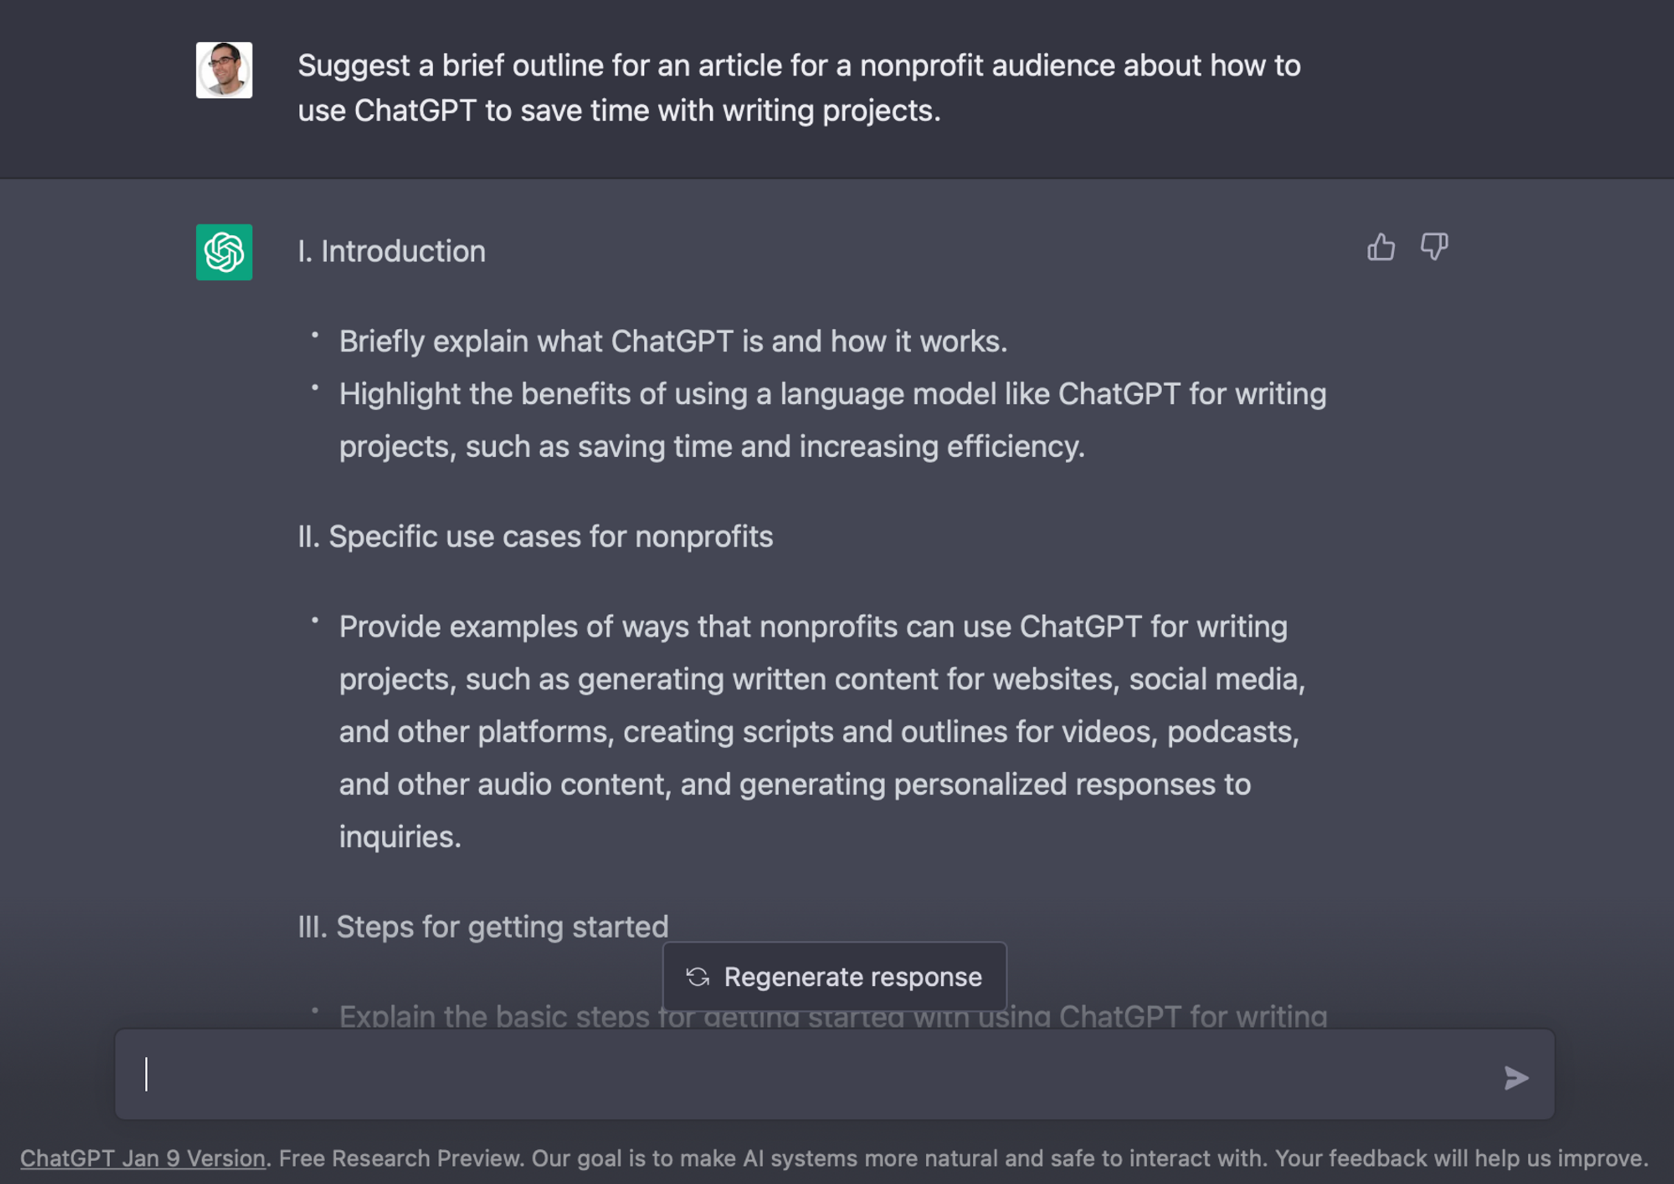The image size is (1674, 1184).
Task: Click the bullet starting "Highlight the benefits"
Action: click(x=832, y=420)
